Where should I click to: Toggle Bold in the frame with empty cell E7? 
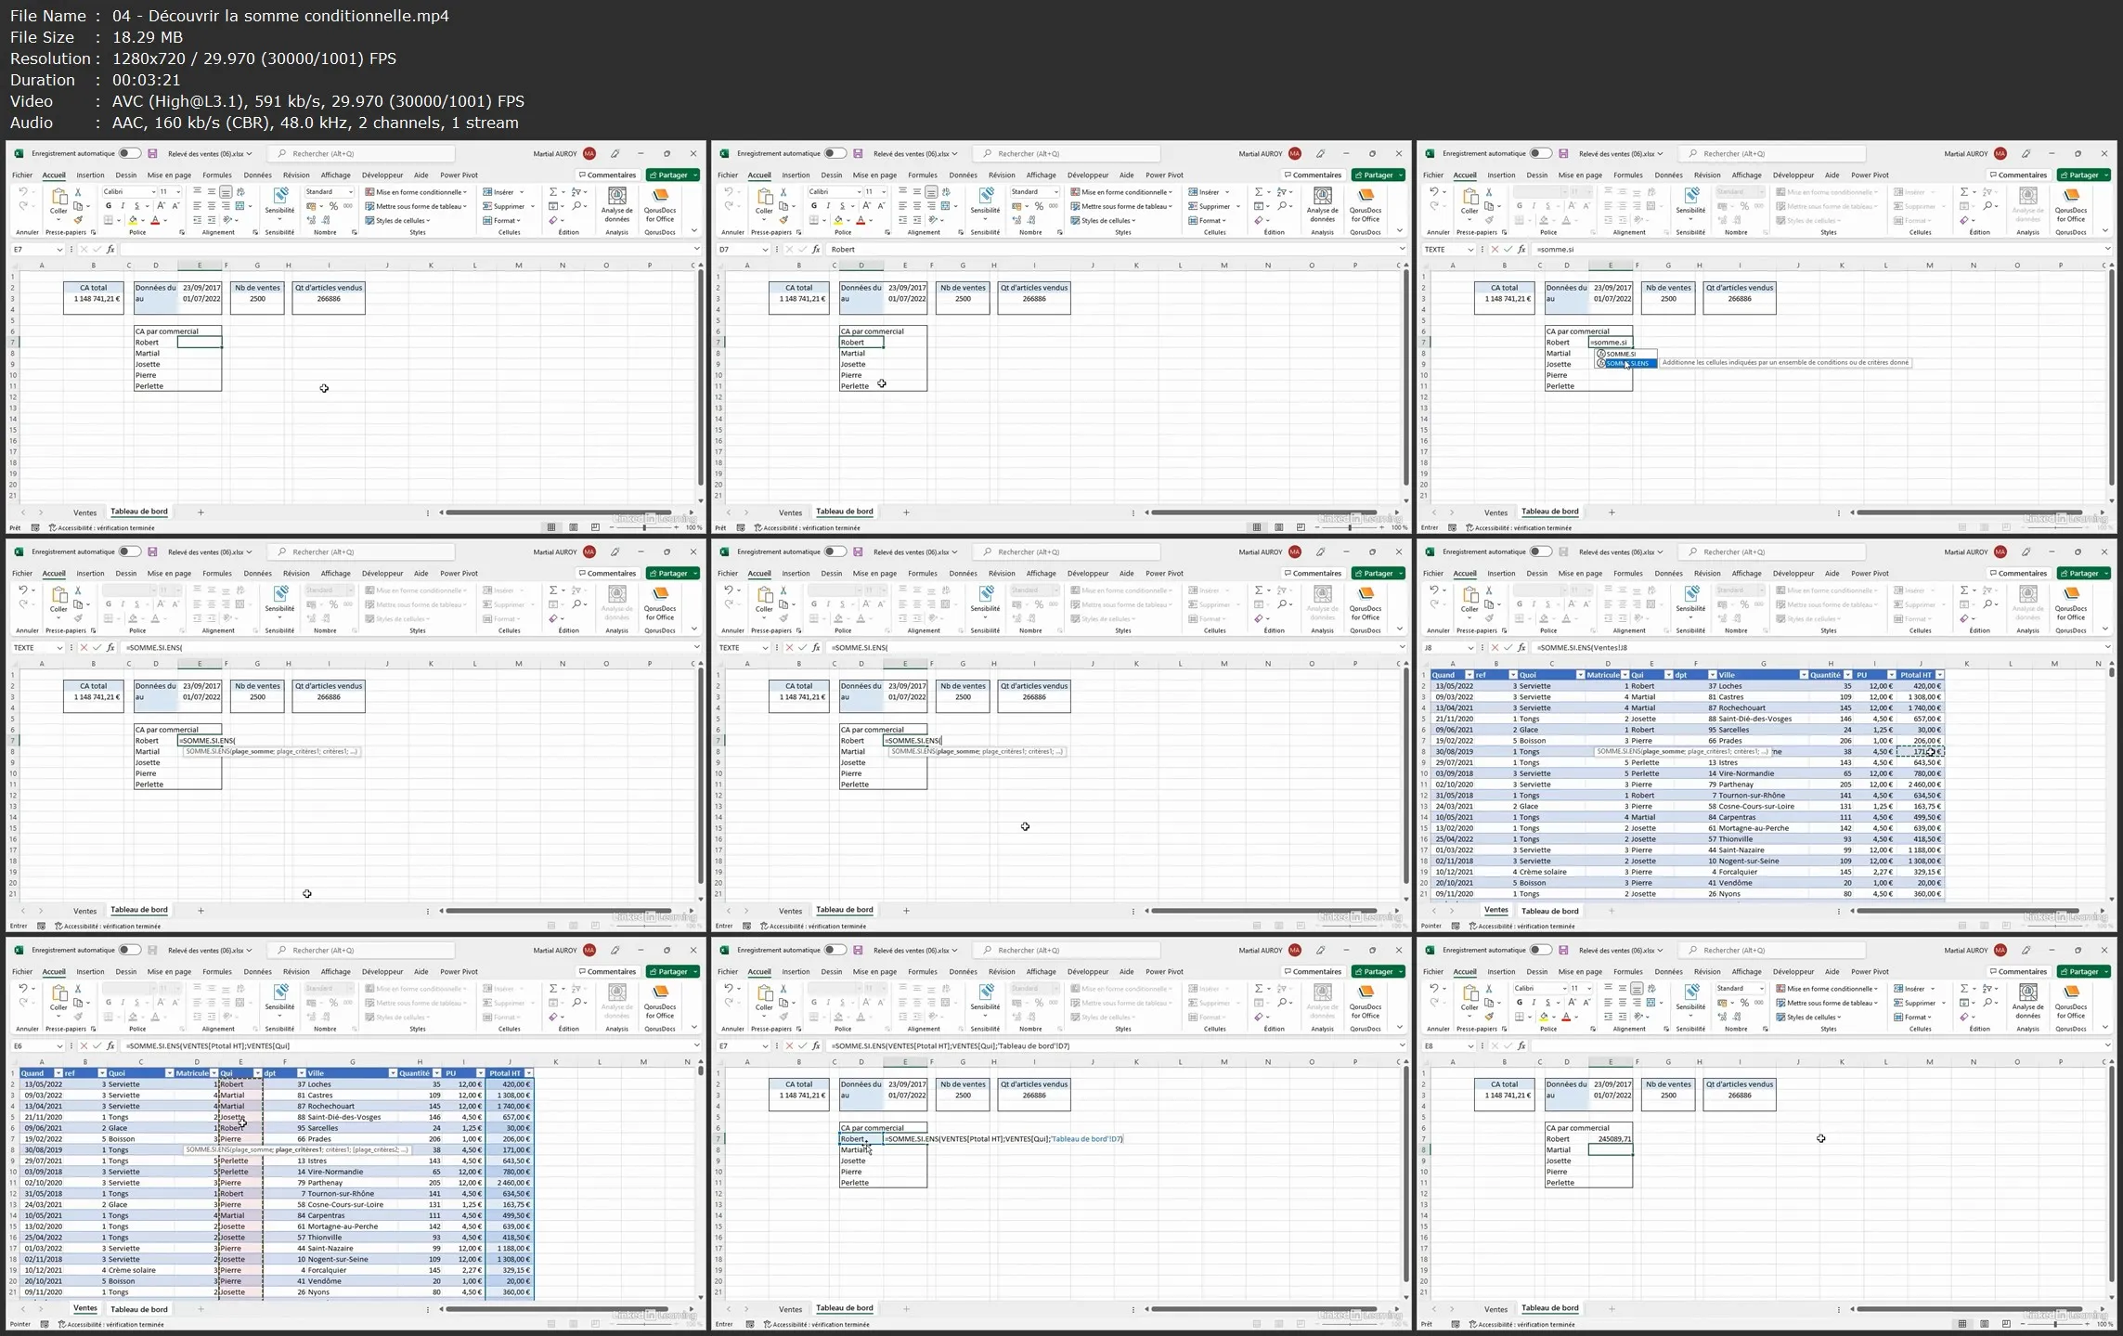coord(109,206)
